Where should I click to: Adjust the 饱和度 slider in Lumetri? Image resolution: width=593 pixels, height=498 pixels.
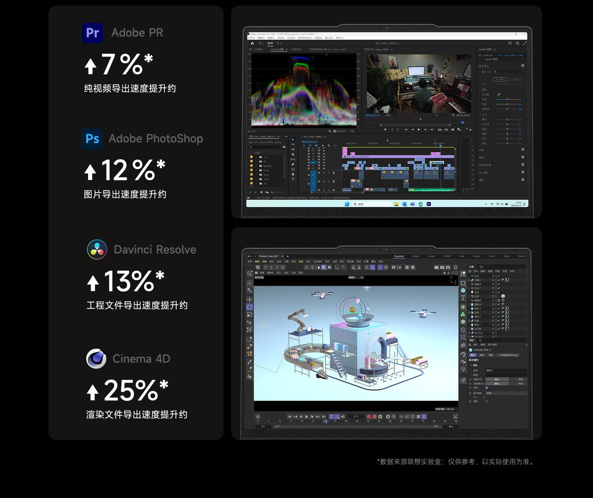coord(507,109)
